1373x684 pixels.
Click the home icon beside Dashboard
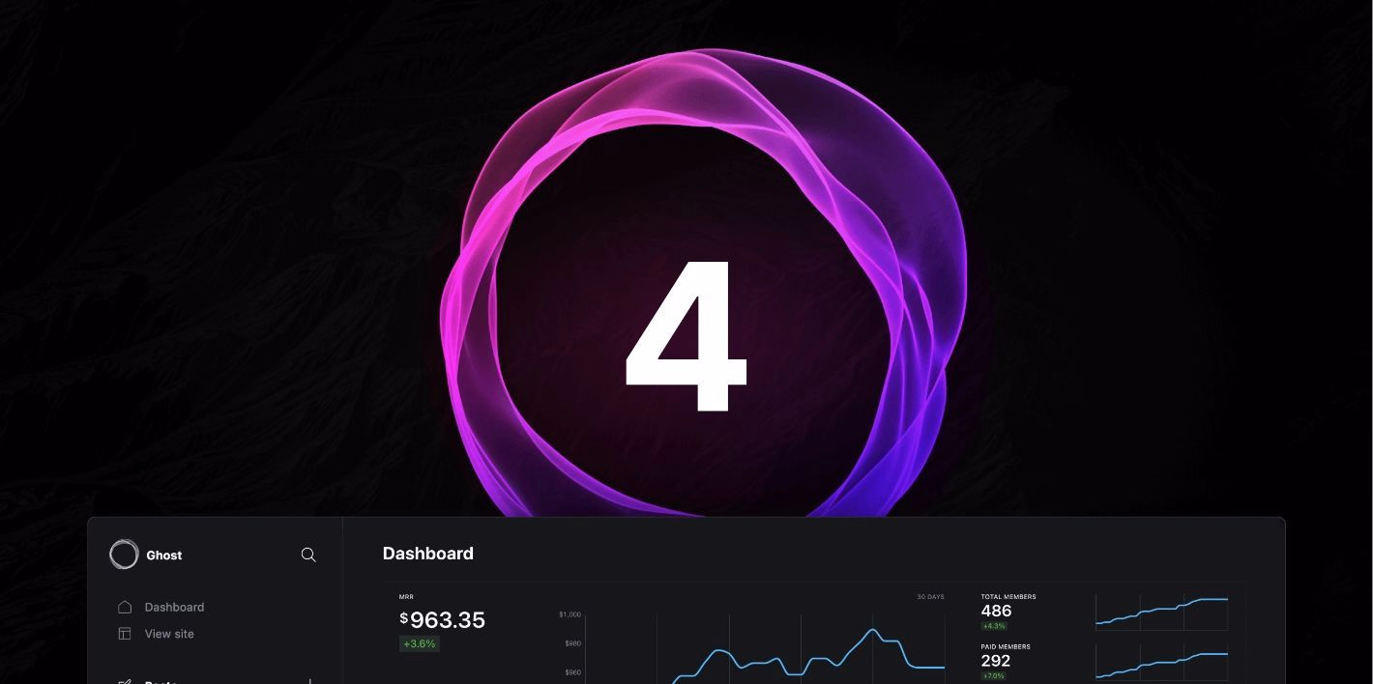tap(125, 607)
